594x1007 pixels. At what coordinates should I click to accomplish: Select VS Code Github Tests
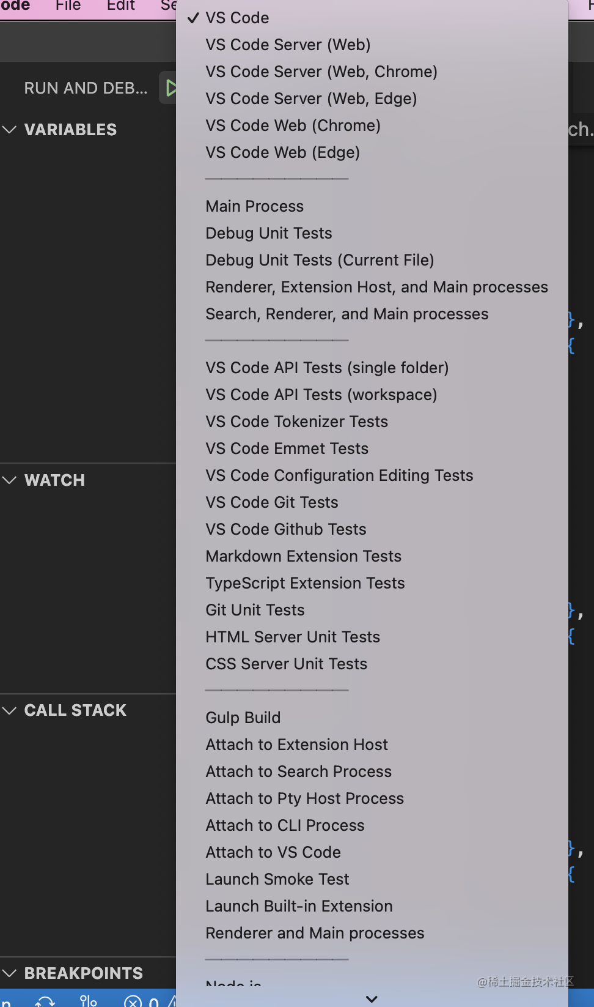(x=372, y=529)
